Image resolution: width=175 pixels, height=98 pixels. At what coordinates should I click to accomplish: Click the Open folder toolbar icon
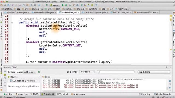[1, 5]
